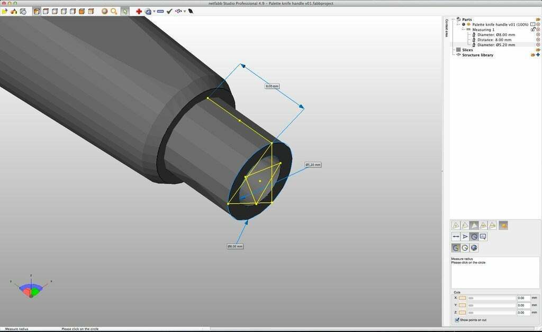The height and width of the screenshot is (332, 542).
Task: Select the first perspective view cube icon
Action: point(37,12)
